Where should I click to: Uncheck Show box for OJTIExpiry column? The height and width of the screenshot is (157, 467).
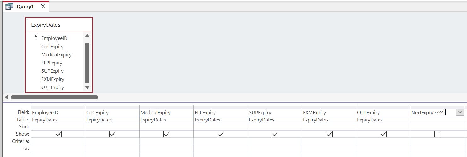click(x=383, y=134)
